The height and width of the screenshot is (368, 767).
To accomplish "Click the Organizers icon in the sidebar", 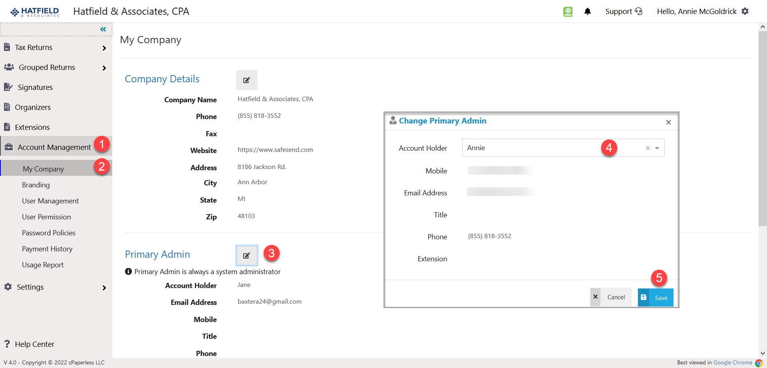I will pyautogui.click(x=7, y=107).
